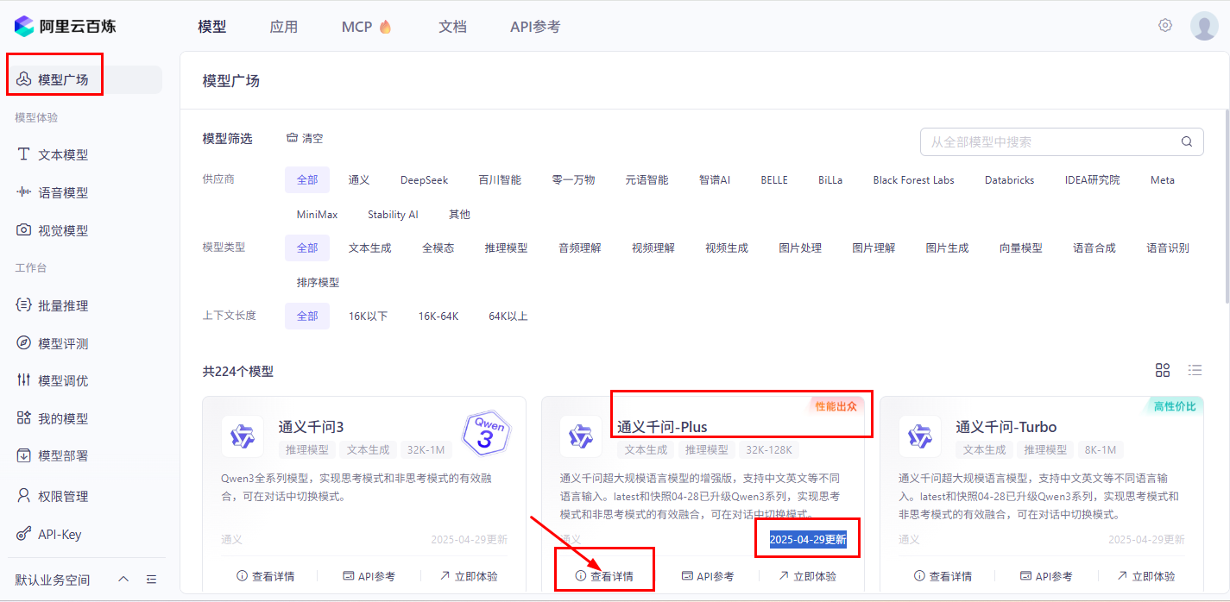The height and width of the screenshot is (602, 1230).
Task: View details of 通义千问3 via 查看详情
Action: point(265,576)
